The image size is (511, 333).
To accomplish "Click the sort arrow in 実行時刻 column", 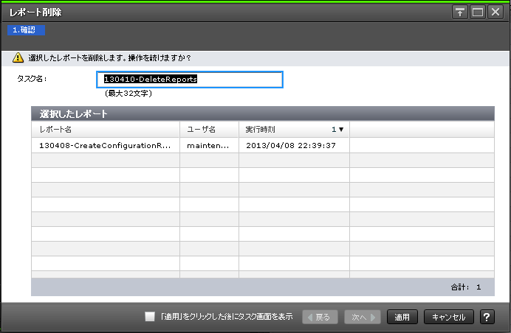I will click(x=341, y=130).
